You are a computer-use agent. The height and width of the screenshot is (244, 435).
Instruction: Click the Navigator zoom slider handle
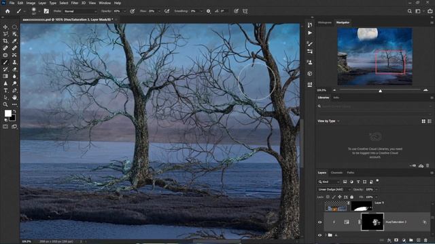[x=381, y=90]
